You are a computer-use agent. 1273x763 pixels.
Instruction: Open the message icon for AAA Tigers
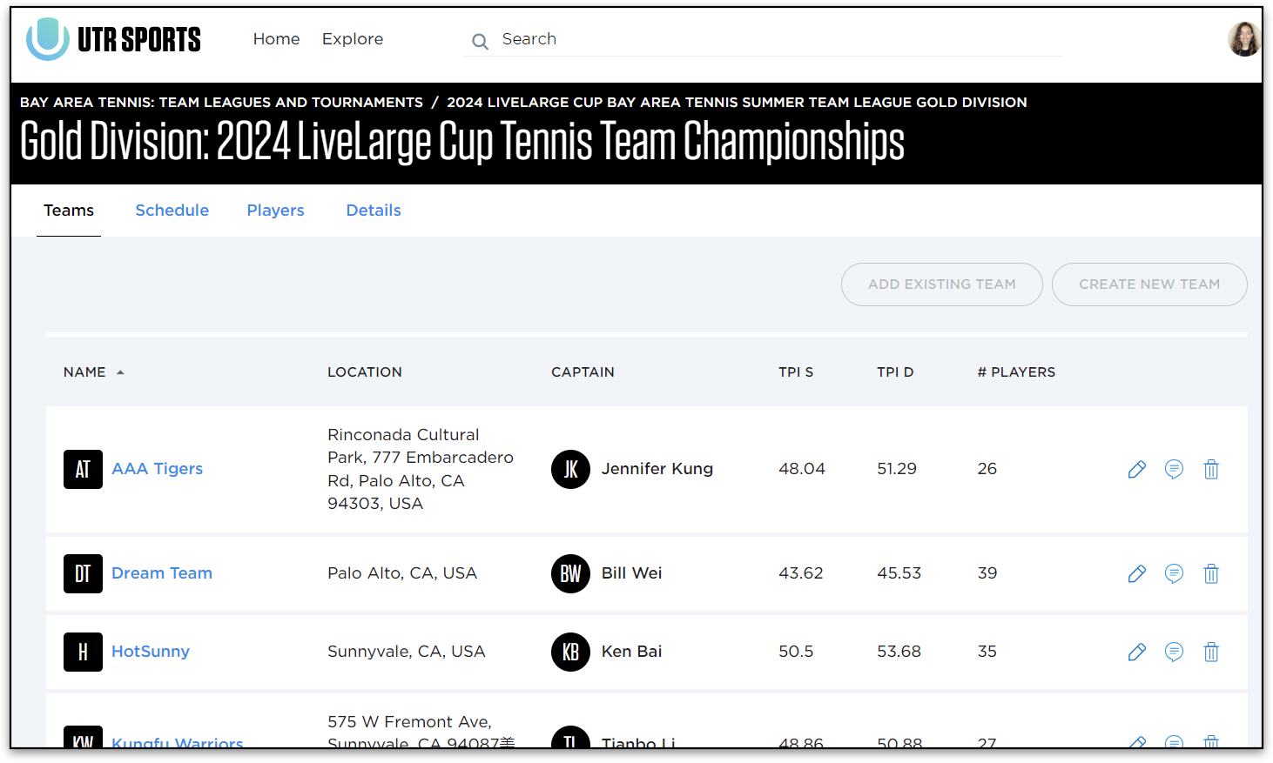click(x=1174, y=469)
